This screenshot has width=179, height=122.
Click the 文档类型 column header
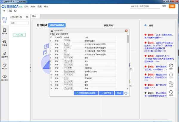58,37
